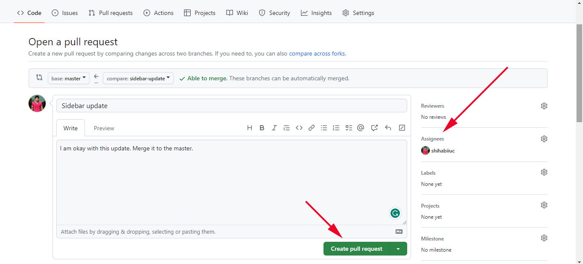Click the pull request title input field
583x264 pixels.
[x=232, y=105]
